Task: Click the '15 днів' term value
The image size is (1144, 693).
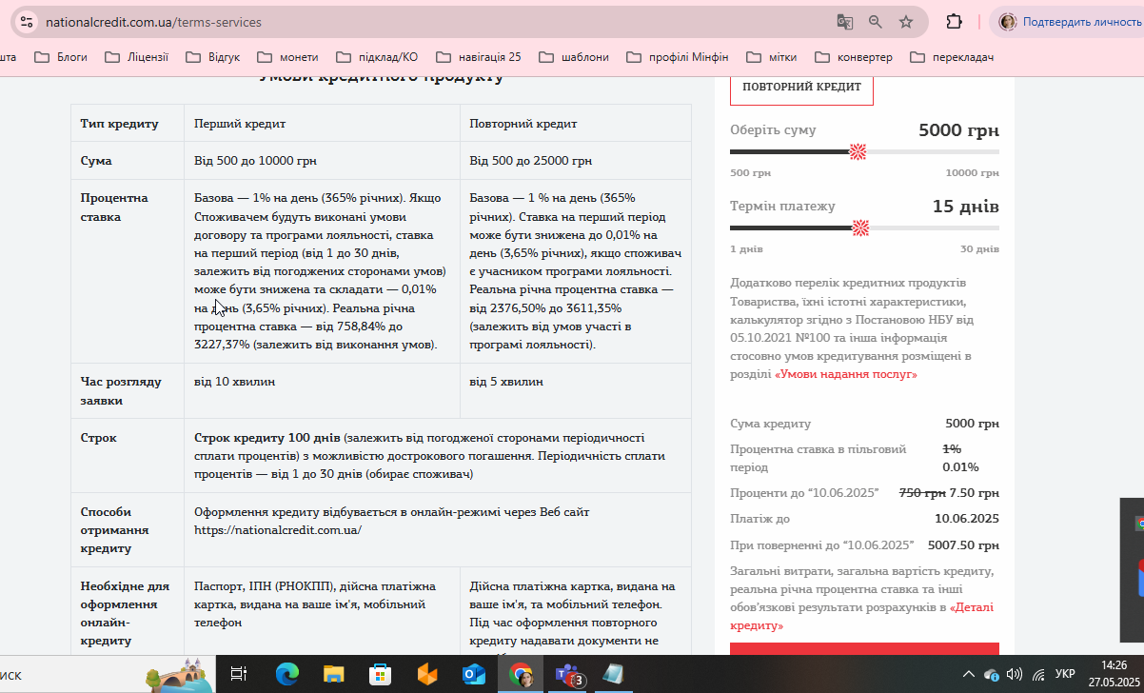Action: click(x=965, y=207)
